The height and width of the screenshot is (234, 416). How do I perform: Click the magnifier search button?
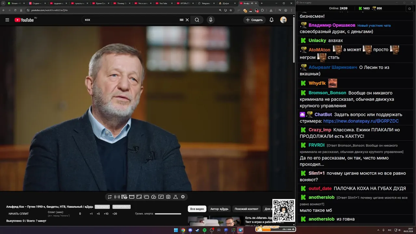pyautogui.click(x=197, y=20)
